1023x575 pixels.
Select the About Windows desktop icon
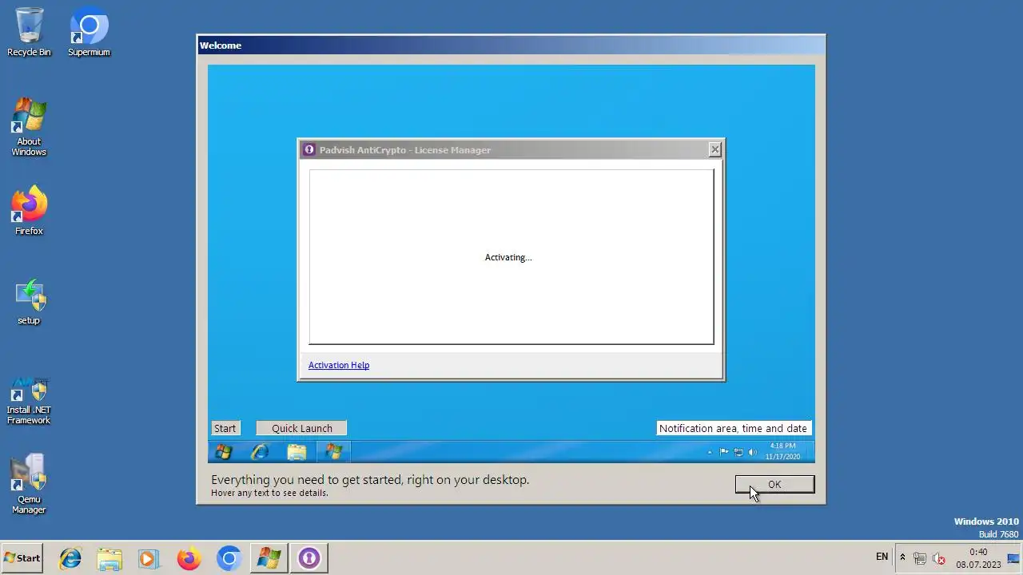29,127
